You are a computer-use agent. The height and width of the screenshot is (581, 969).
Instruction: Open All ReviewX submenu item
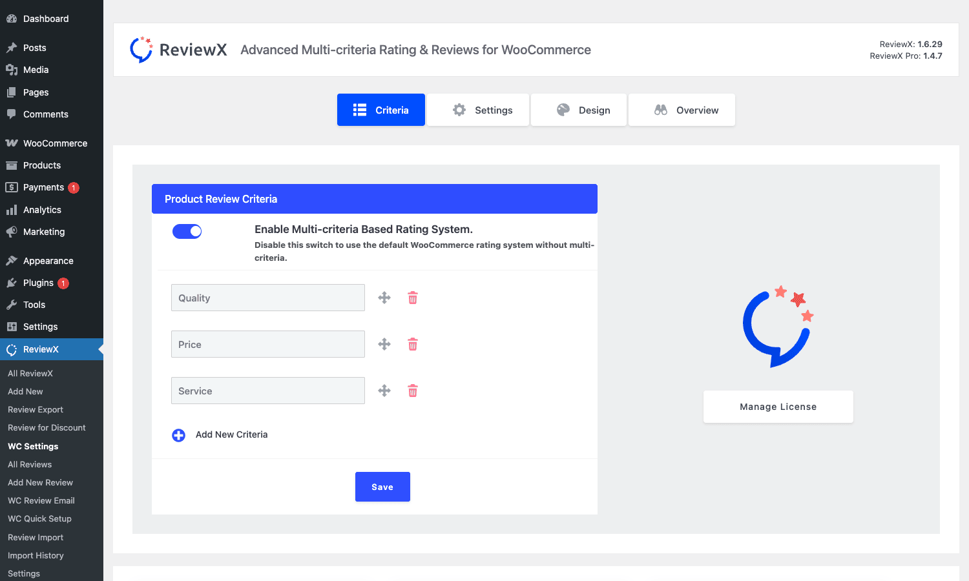point(30,373)
